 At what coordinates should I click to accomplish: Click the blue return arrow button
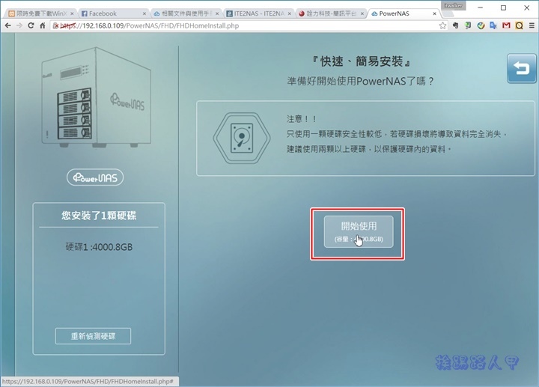[x=522, y=68]
